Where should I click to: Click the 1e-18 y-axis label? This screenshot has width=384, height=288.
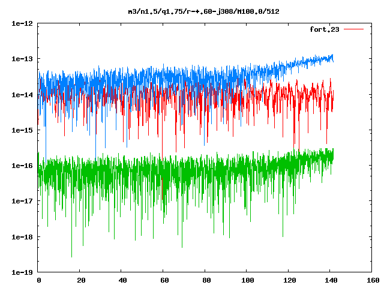click(x=22, y=237)
